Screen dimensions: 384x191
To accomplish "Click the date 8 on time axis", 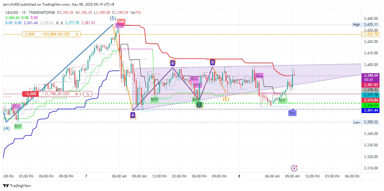I will 239,176.
